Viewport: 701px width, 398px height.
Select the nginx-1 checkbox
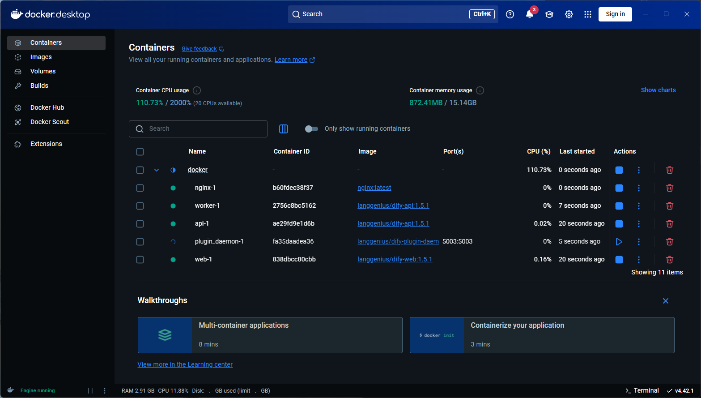pos(140,188)
